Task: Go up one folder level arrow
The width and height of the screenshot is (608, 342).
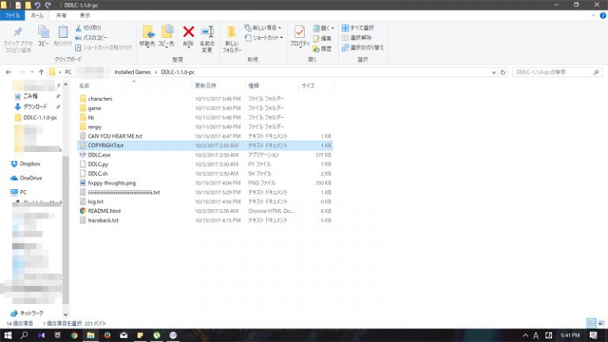Action: (x=41, y=72)
